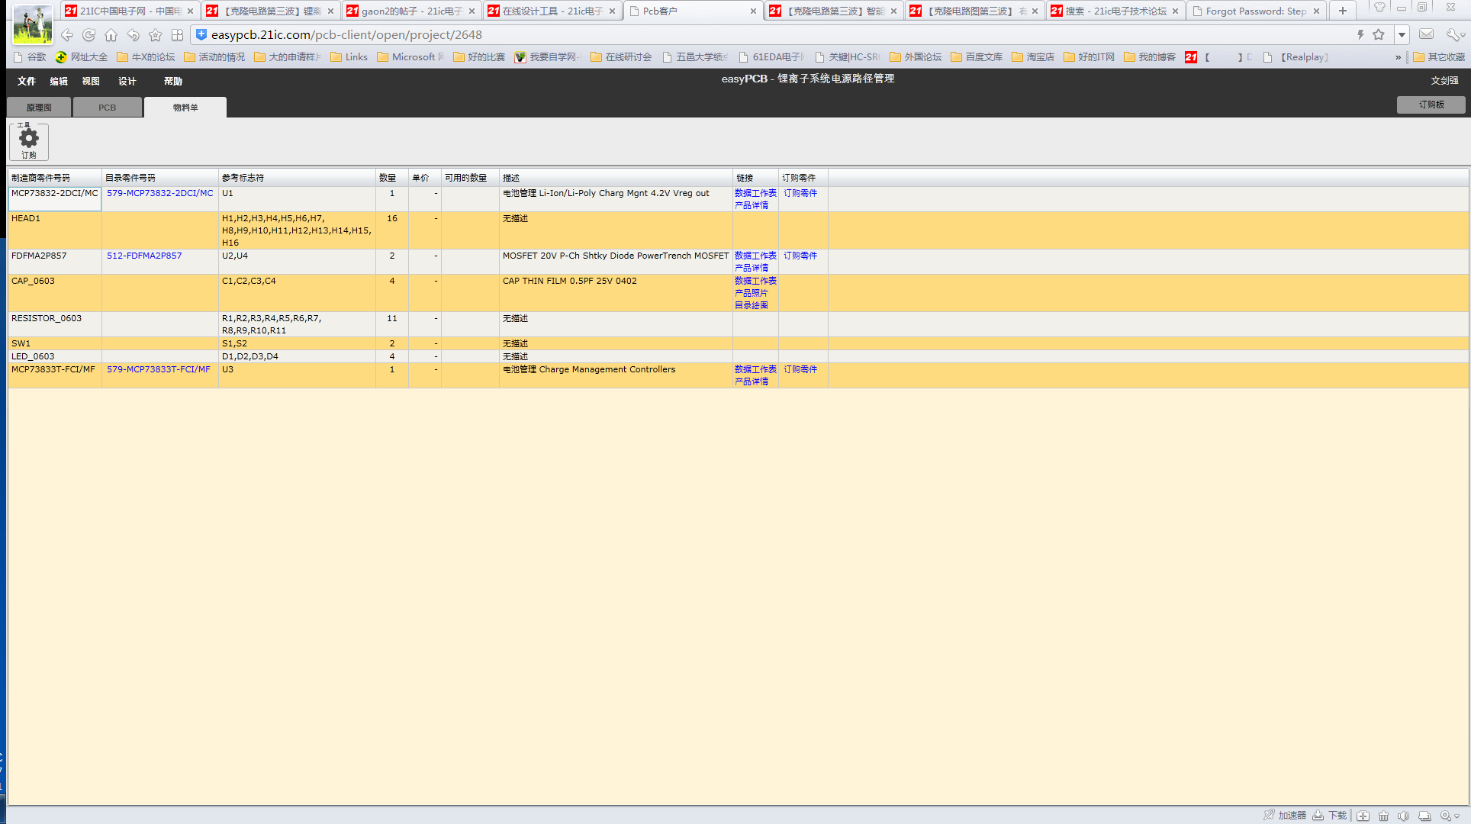This screenshot has width=1471, height=824.
Task: Go back with the browser back arrow
Action: tap(67, 35)
